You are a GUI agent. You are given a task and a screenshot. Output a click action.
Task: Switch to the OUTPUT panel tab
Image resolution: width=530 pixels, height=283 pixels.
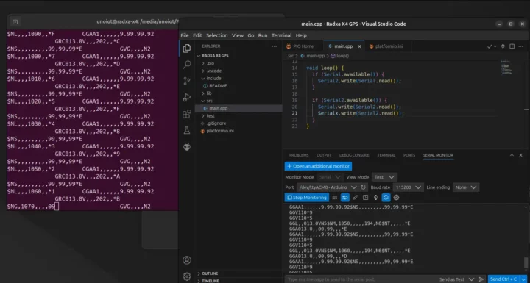[324, 155]
